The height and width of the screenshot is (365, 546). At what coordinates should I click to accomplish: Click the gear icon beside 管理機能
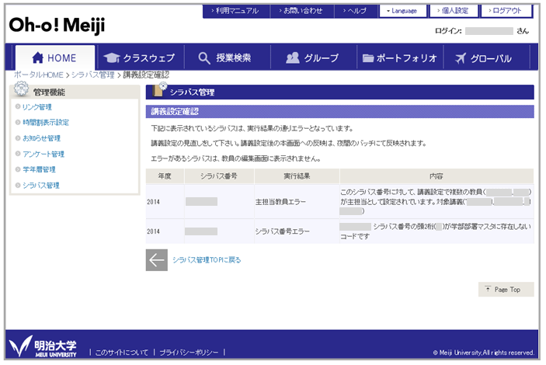21,89
